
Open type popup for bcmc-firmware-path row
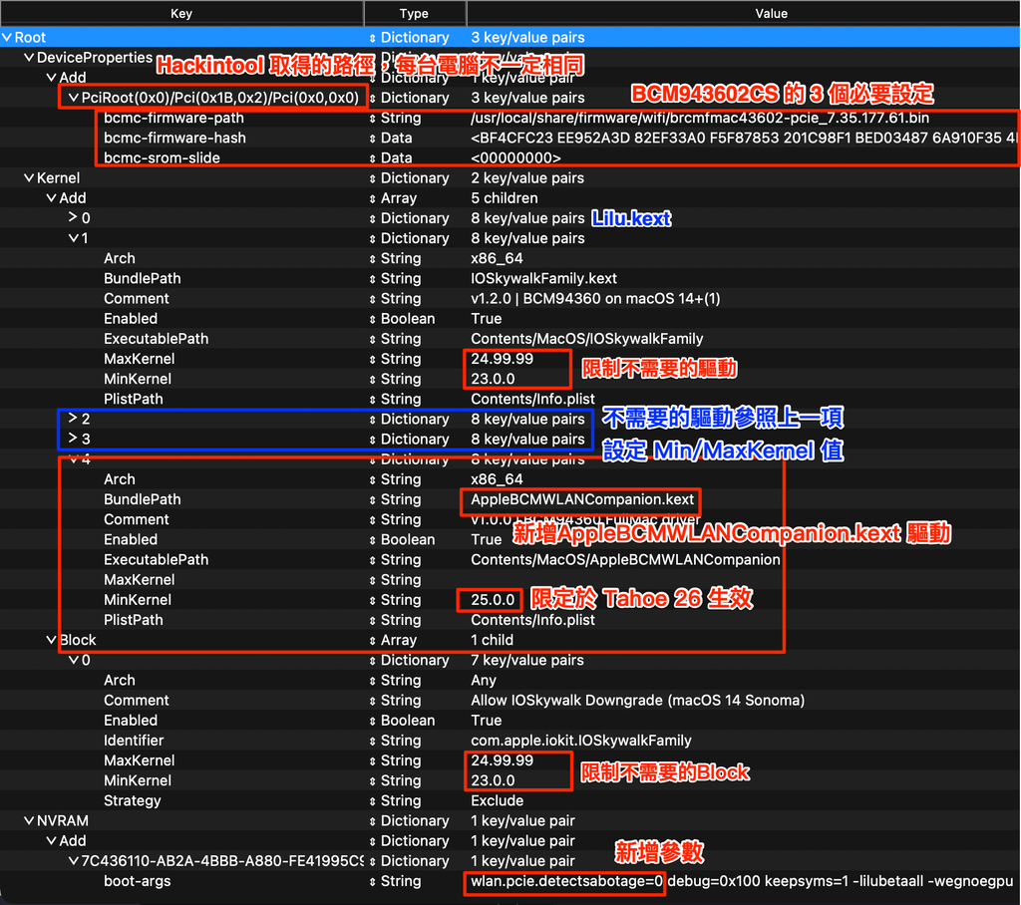click(373, 118)
